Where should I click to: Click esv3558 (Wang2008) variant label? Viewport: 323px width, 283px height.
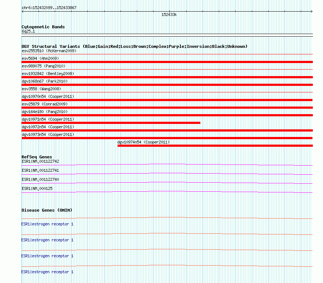41,89
